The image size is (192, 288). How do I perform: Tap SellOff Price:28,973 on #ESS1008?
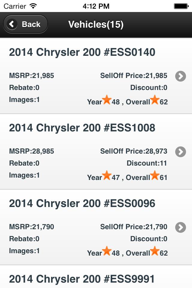[x=133, y=151]
